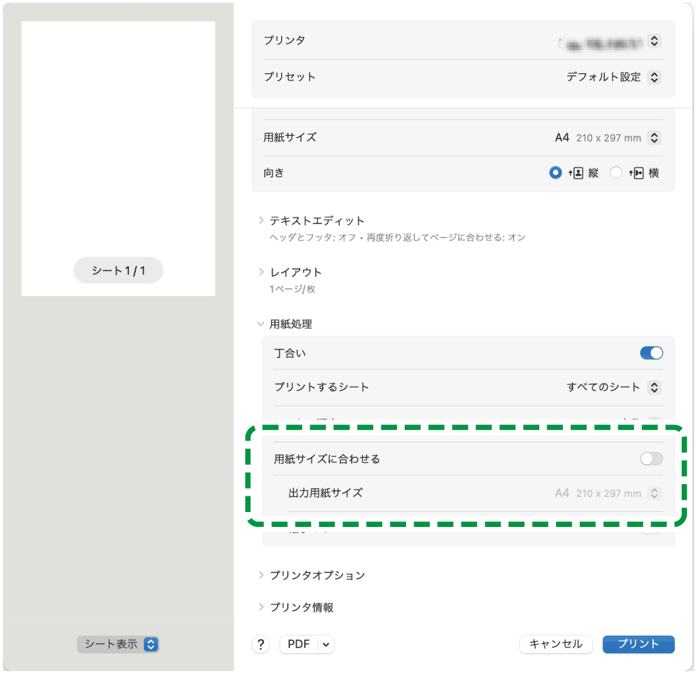This screenshot has height=677, width=698.
Task: Open the プリントするシート dropdown
Action: (655, 387)
